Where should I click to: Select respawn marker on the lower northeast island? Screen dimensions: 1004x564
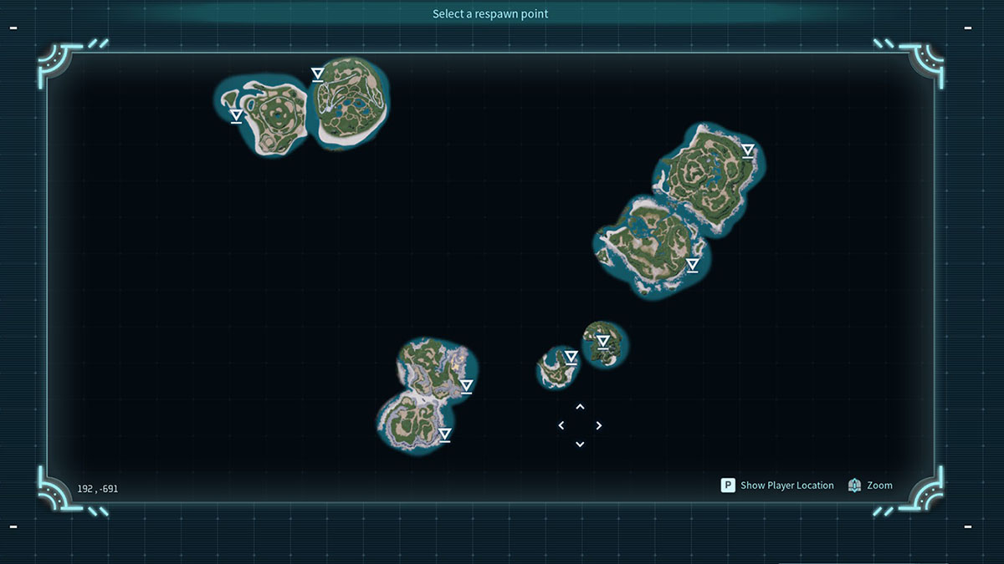(694, 264)
